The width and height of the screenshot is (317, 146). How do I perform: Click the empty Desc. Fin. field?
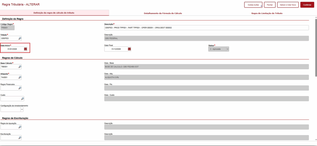[x=206, y=88]
